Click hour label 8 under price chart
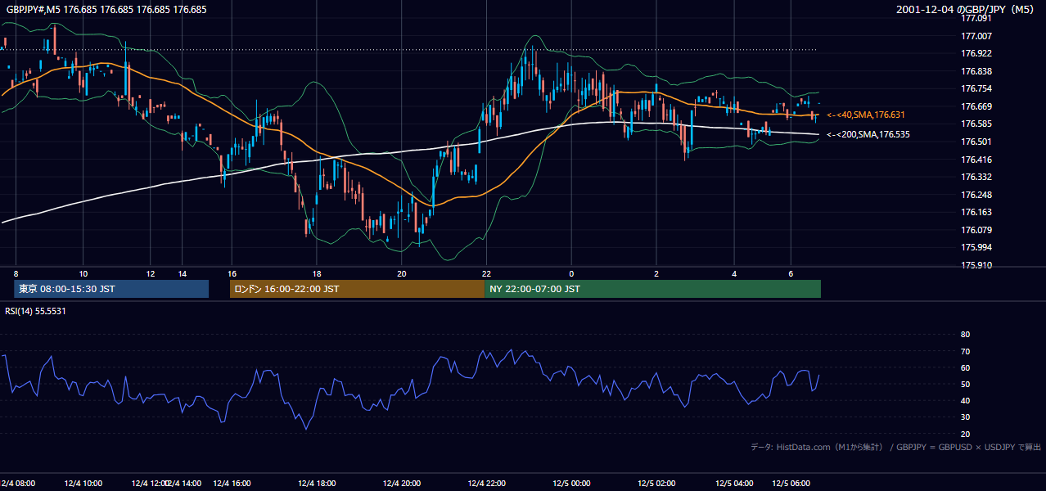 pos(16,273)
